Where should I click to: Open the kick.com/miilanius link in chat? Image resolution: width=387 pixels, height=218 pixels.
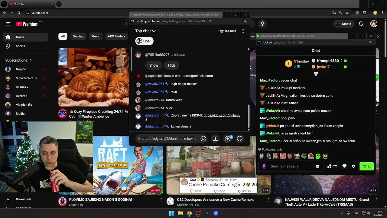(222, 115)
